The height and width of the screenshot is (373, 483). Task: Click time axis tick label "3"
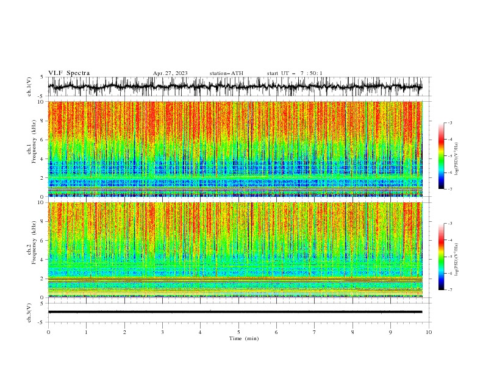pos(162,332)
